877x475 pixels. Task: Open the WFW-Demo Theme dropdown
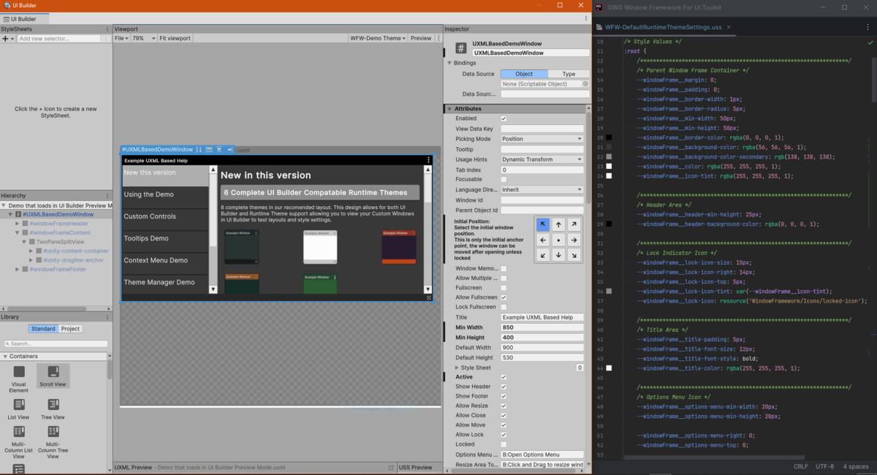[x=376, y=39]
